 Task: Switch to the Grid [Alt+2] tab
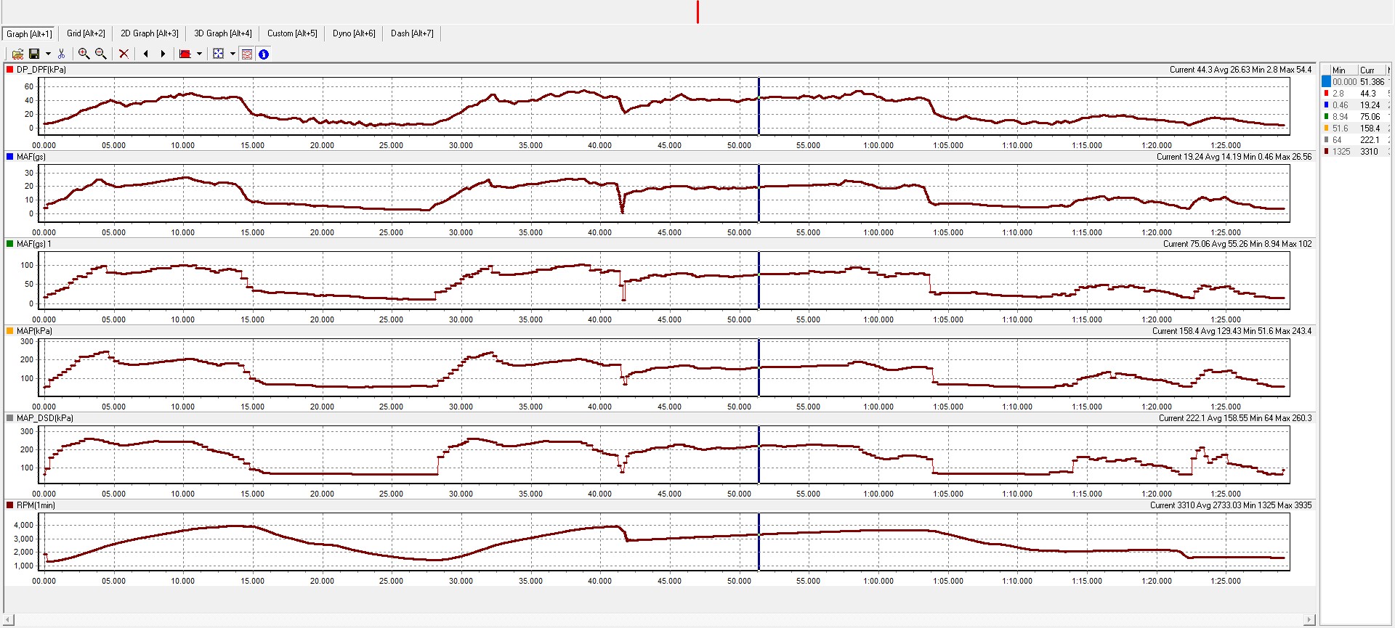[86, 33]
